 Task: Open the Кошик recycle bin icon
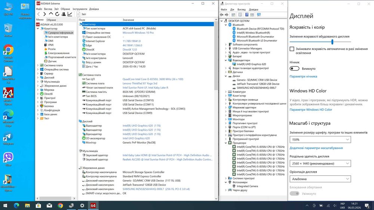[8, 30]
